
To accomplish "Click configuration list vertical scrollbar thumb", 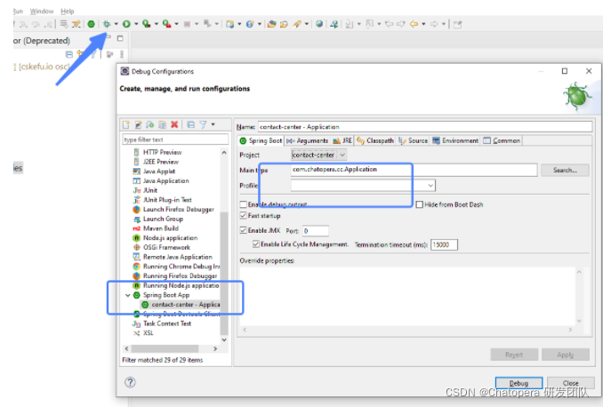I will (x=224, y=273).
